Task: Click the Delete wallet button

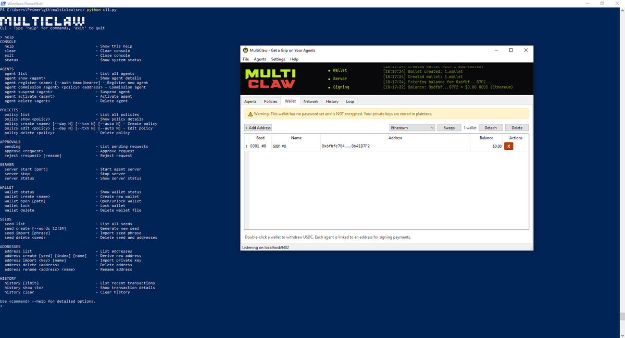Action: tap(517, 127)
